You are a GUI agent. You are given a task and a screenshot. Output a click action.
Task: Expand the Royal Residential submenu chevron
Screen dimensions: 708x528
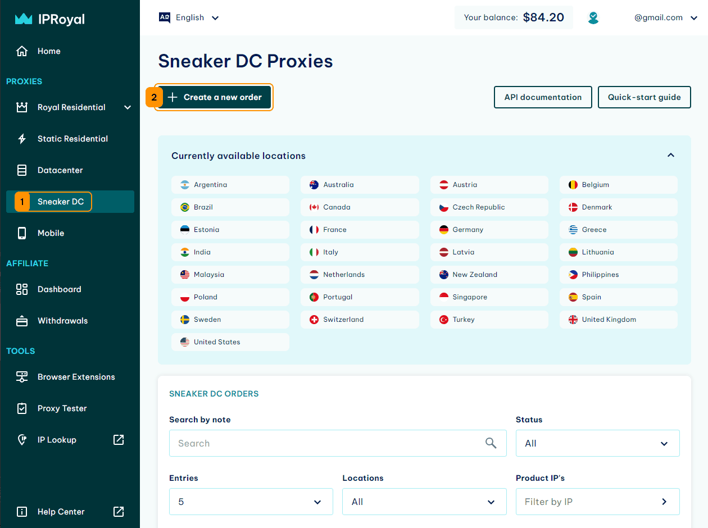pyautogui.click(x=128, y=107)
